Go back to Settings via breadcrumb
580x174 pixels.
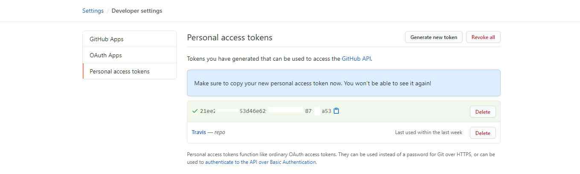[93, 11]
